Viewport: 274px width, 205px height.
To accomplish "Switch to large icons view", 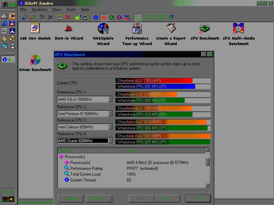I will pos(137,17).
